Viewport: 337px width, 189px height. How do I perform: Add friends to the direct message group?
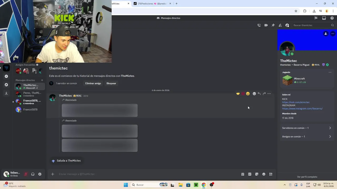pos(280,25)
